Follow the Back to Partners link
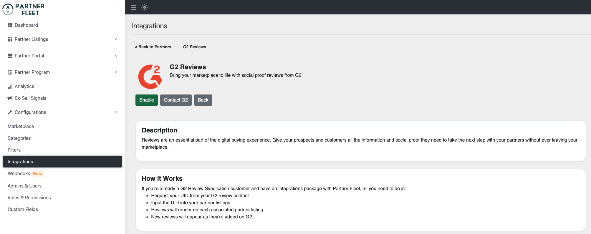Screen dimensions: 591x234 [x=153, y=47]
